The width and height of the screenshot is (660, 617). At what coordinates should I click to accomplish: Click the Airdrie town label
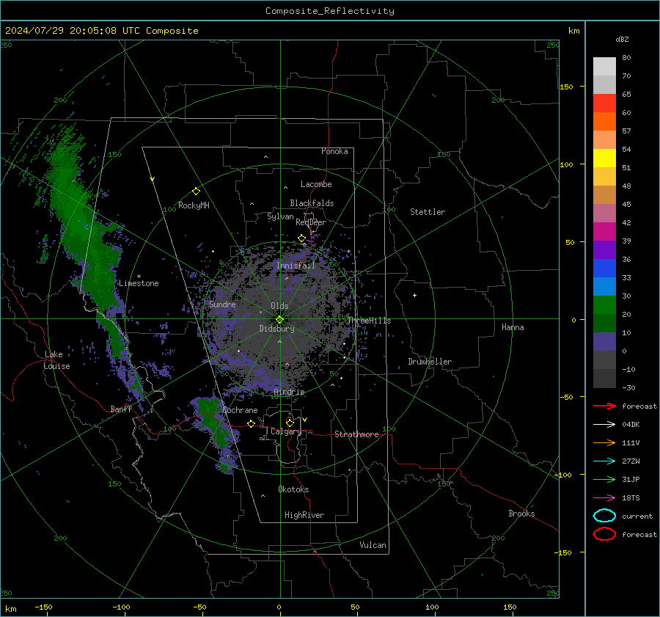pos(289,392)
